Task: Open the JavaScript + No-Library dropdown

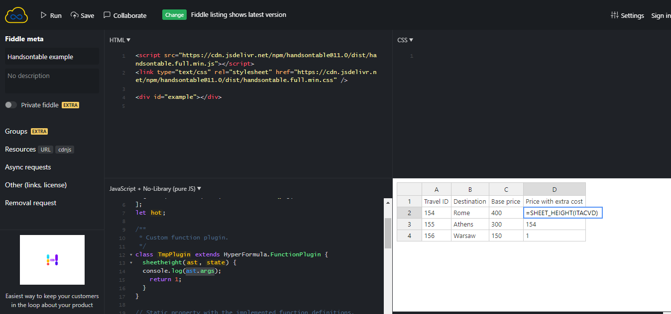Action: click(x=155, y=189)
